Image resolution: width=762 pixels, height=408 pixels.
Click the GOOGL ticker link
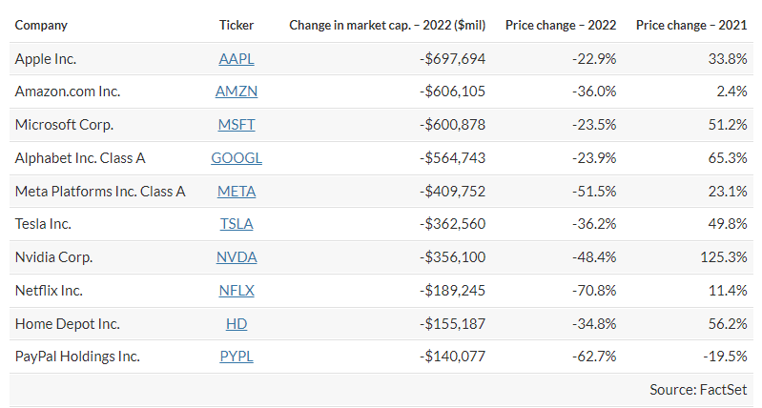click(237, 158)
